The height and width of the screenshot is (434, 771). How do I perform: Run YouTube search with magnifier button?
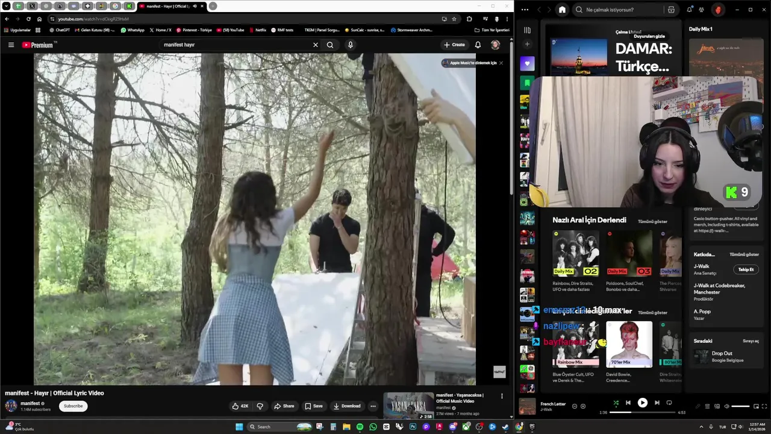[330, 45]
